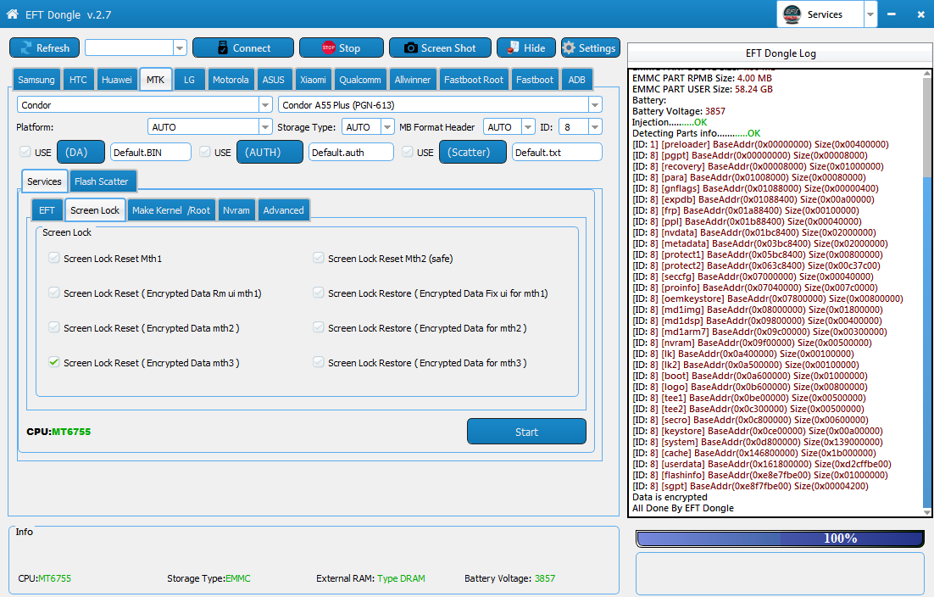Open the Storage Type dropdown
Image resolution: width=934 pixels, height=597 pixels.
click(x=387, y=127)
